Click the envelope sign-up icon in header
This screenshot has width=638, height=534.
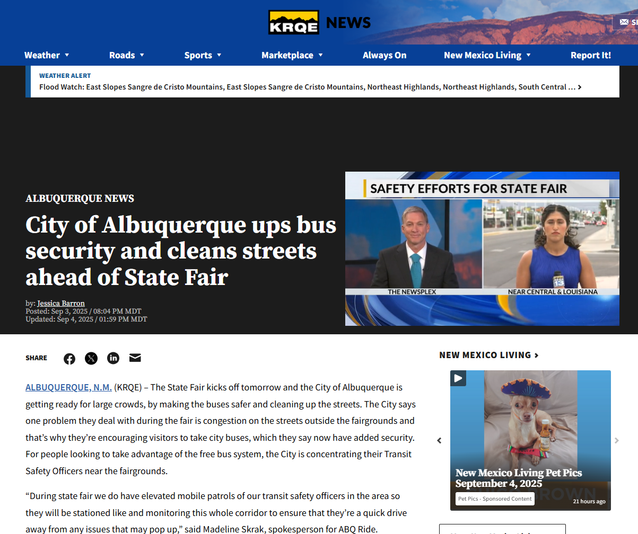coord(624,22)
